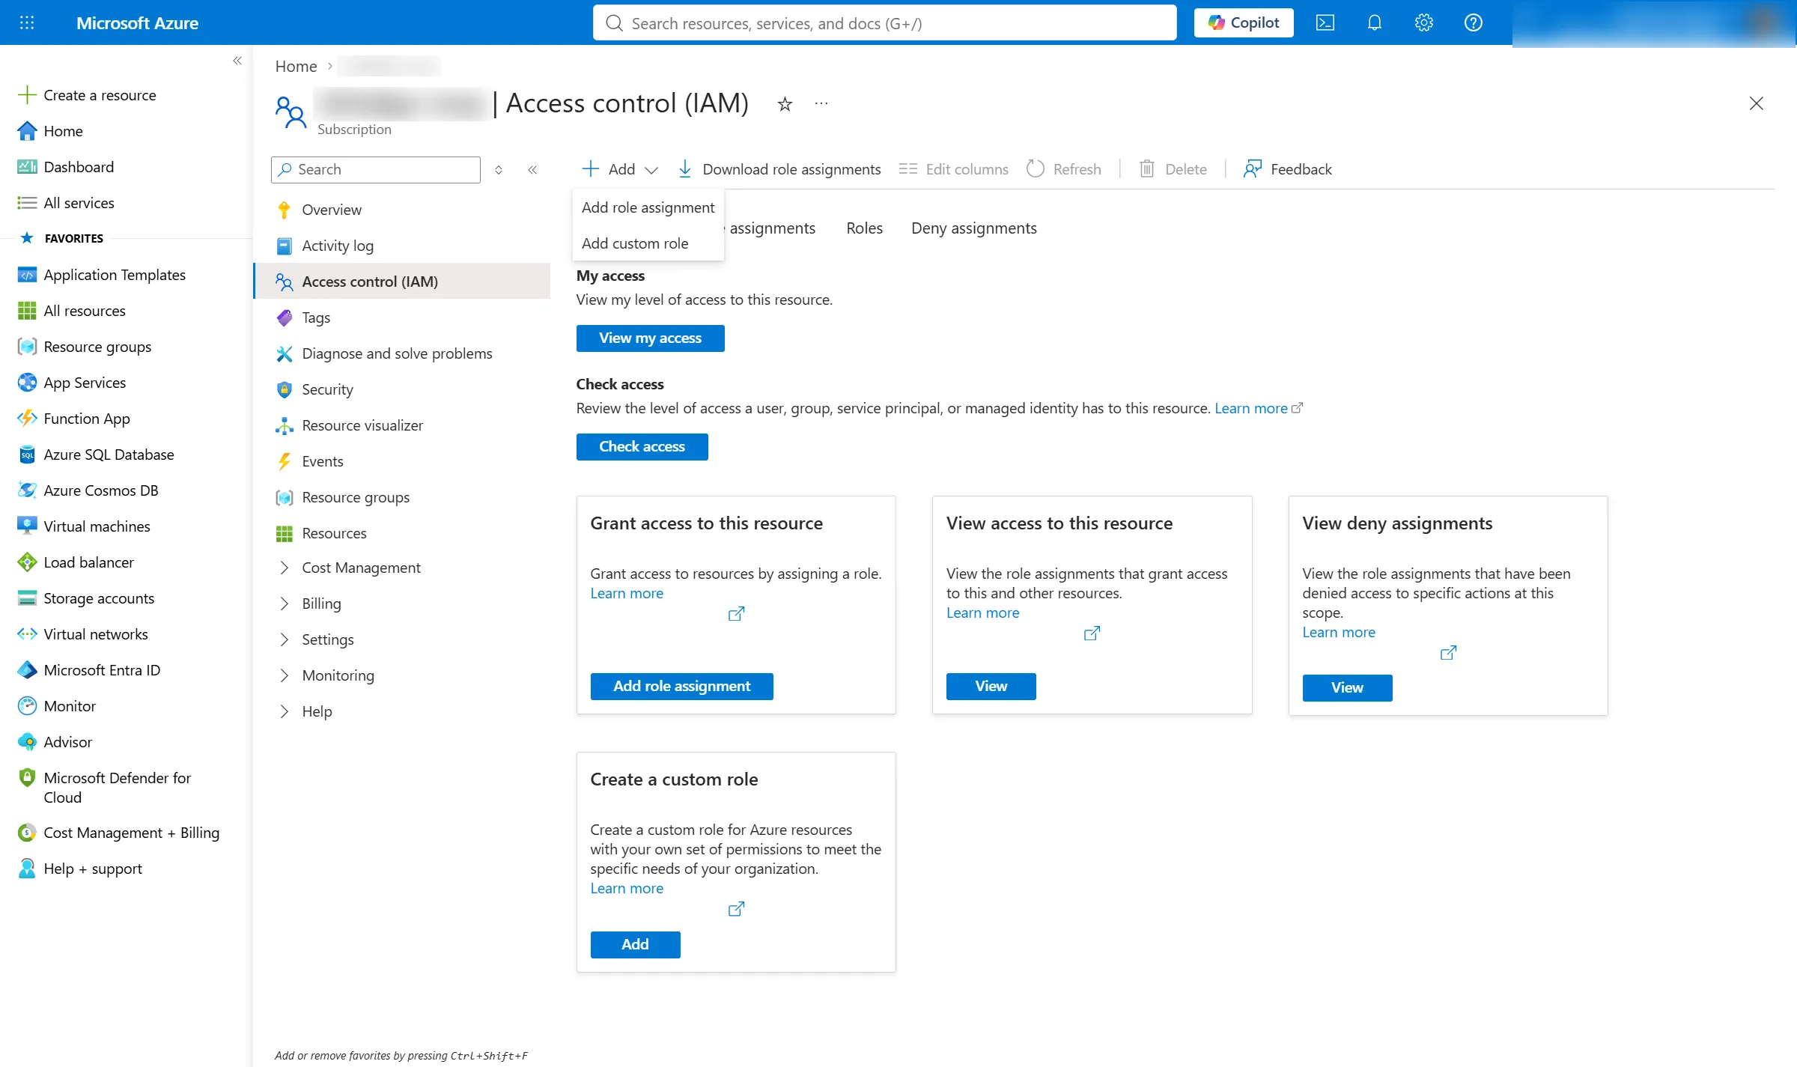
Task: Open Resource groups in favorites sidebar
Action: pyautogui.click(x=85, y=347)
